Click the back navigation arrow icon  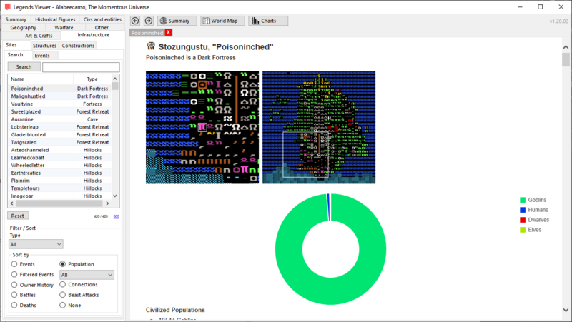coord(135,21)
